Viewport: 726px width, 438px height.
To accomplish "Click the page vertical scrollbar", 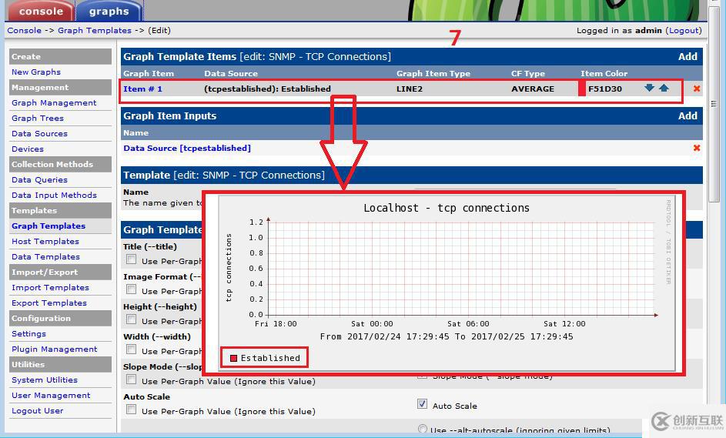I will (714, 103).
